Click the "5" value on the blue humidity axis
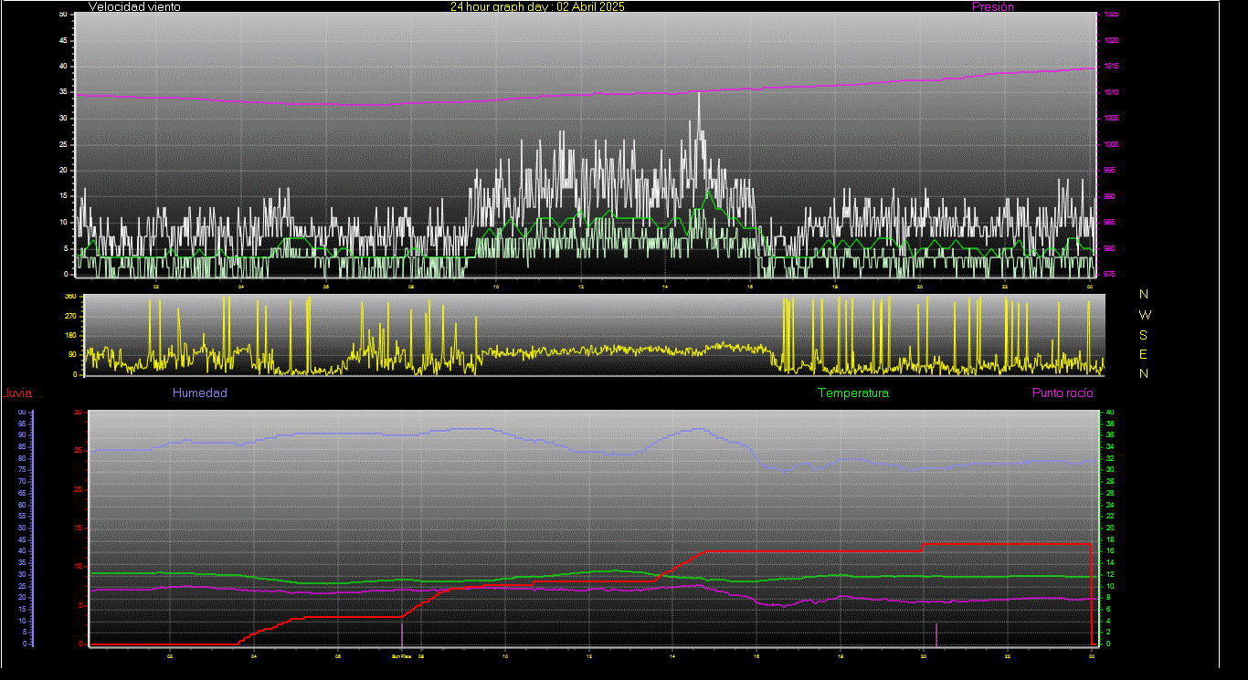The image size is (1248, 680). pyautogui.click(x=24, y=632)
